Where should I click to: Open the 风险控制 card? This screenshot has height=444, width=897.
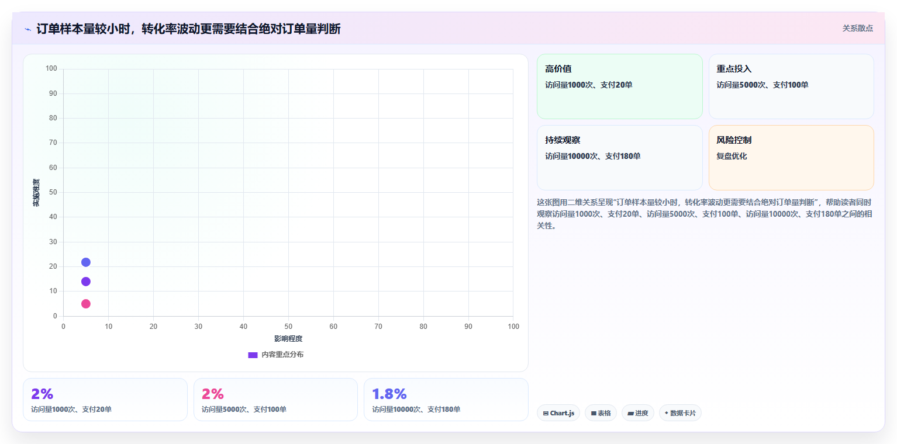pos(791,158)
